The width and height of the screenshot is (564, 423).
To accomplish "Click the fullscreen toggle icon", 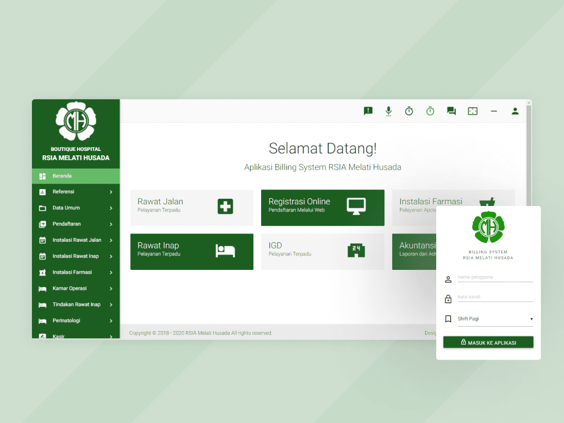I will click(473, 111).
